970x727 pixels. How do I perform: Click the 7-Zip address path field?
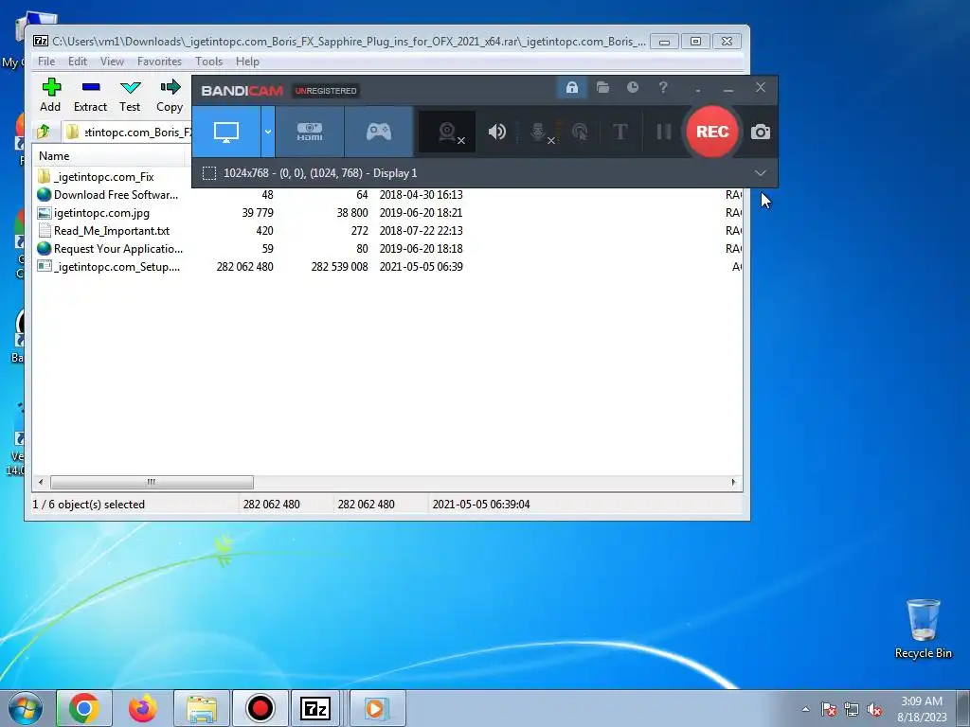tap(127, 132)
